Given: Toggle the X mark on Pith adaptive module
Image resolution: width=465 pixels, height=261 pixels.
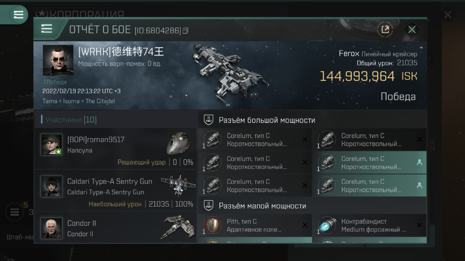Looking at the screenshot, I should (x=305, y=225).
